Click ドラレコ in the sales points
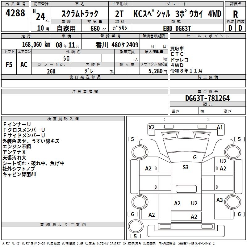 tap(179, 60)
